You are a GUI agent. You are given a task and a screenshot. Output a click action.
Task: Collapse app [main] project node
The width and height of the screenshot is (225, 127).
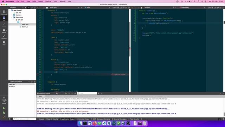[10, 10]
